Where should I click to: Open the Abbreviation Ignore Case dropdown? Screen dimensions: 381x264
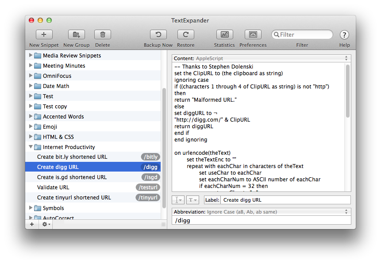coord(261,212)
